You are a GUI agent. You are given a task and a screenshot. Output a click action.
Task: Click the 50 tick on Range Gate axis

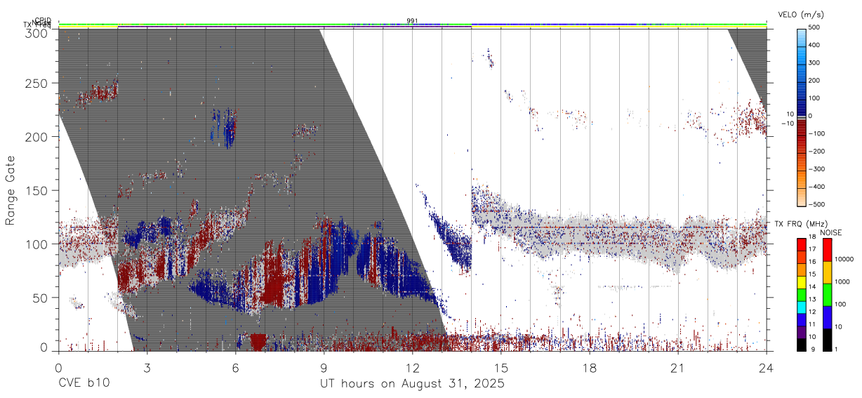[x=39, y=298]
